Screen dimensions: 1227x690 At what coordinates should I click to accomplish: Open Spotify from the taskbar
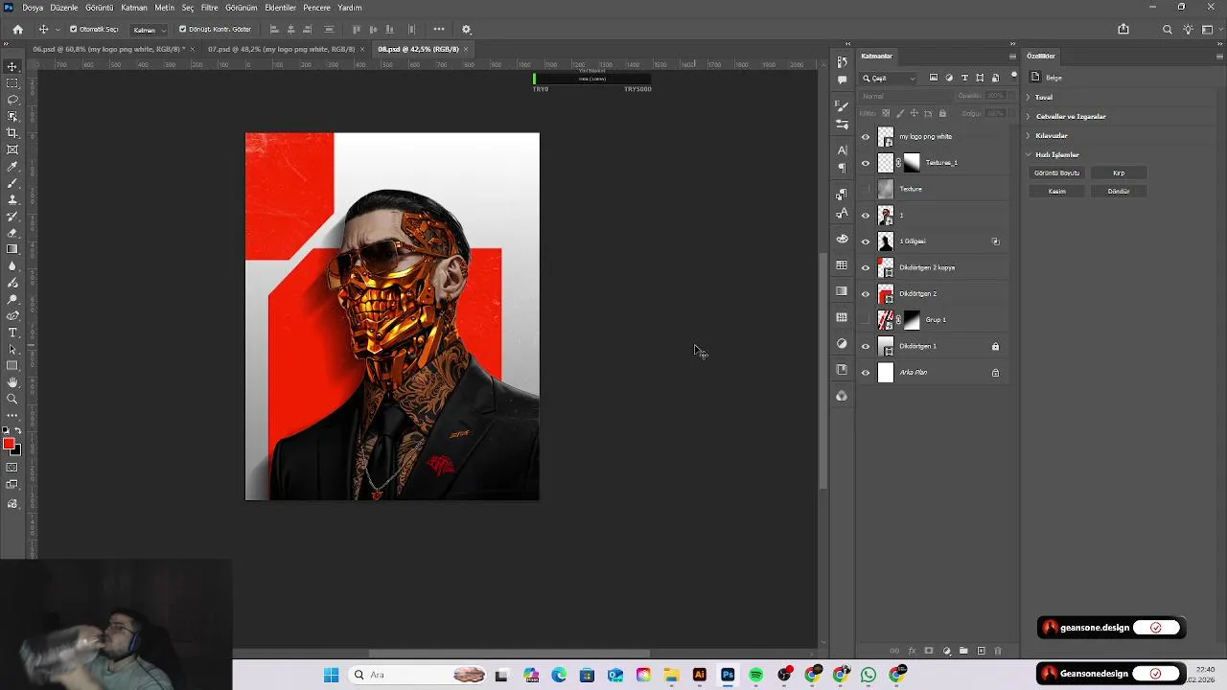point(755,676)
